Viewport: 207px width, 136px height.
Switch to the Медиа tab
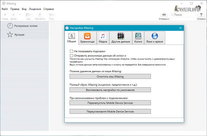tap(103, 38)
